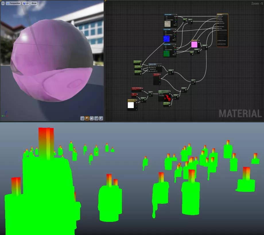The width and height of the screenshot is (264, 235).
Task: Open the Show menu in viewport
Action: [x=34, y=3]
